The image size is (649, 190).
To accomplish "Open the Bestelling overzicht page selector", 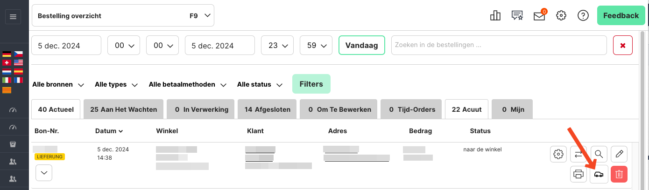I will click(x=123, y=16).
